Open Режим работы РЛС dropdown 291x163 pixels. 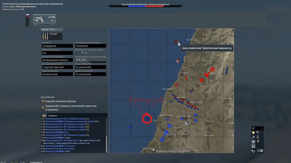pyautogui.click(x=91, y=67)
